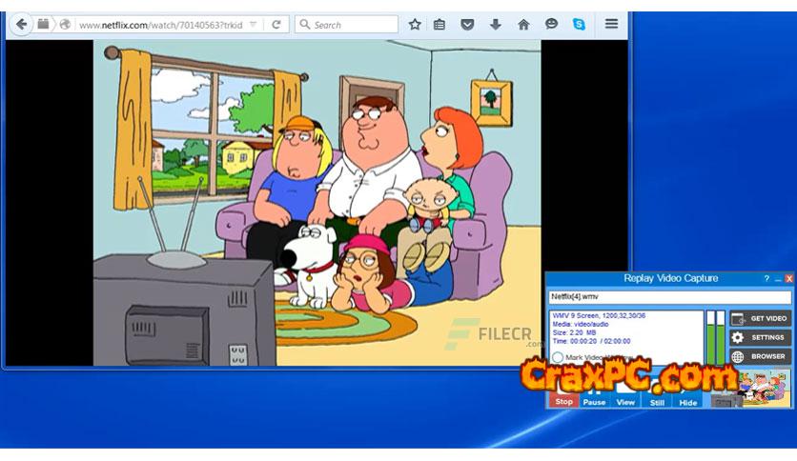Viewport: 797px width, 461px height.
Task: Click the Family Guy video playing area
Action: point(317,203)
